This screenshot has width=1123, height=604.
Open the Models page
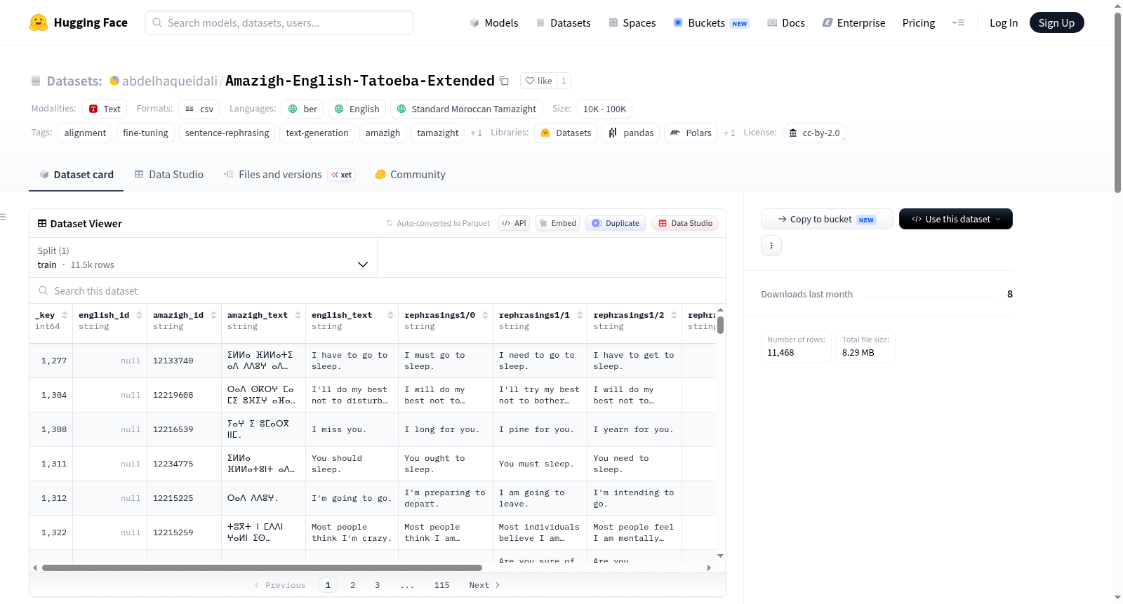point(494,22)
